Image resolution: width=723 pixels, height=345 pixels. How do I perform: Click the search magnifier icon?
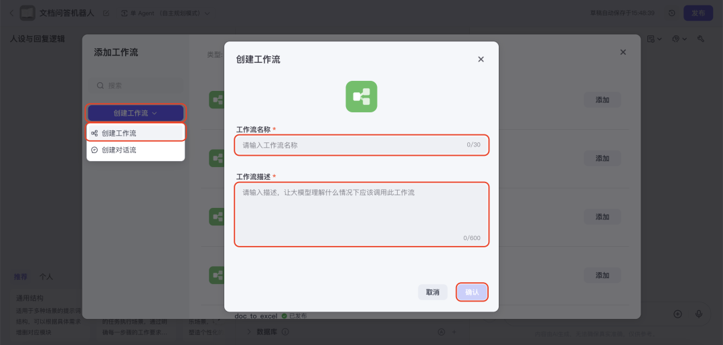(x=100, y=86)
